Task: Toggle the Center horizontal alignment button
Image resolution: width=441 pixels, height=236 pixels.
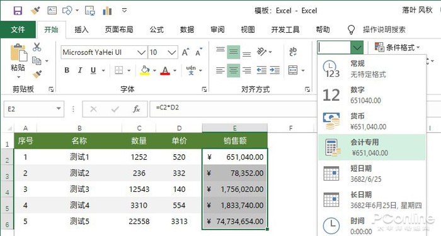Action: click(x=234, y=70)
